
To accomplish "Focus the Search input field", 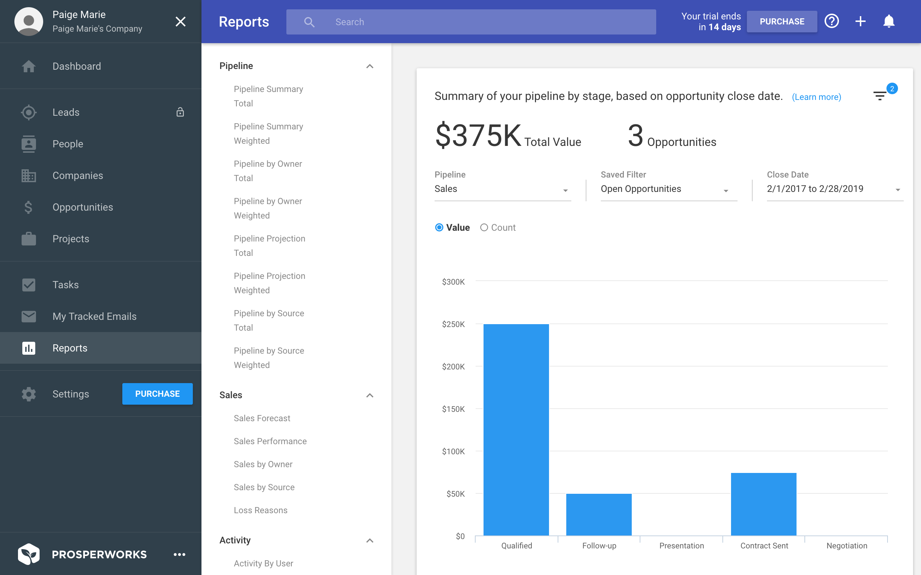I will click(x=471, y=22).
